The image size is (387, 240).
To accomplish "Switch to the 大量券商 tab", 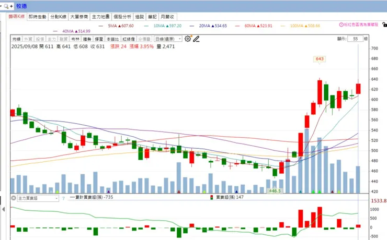I will [x=79, y=17].
